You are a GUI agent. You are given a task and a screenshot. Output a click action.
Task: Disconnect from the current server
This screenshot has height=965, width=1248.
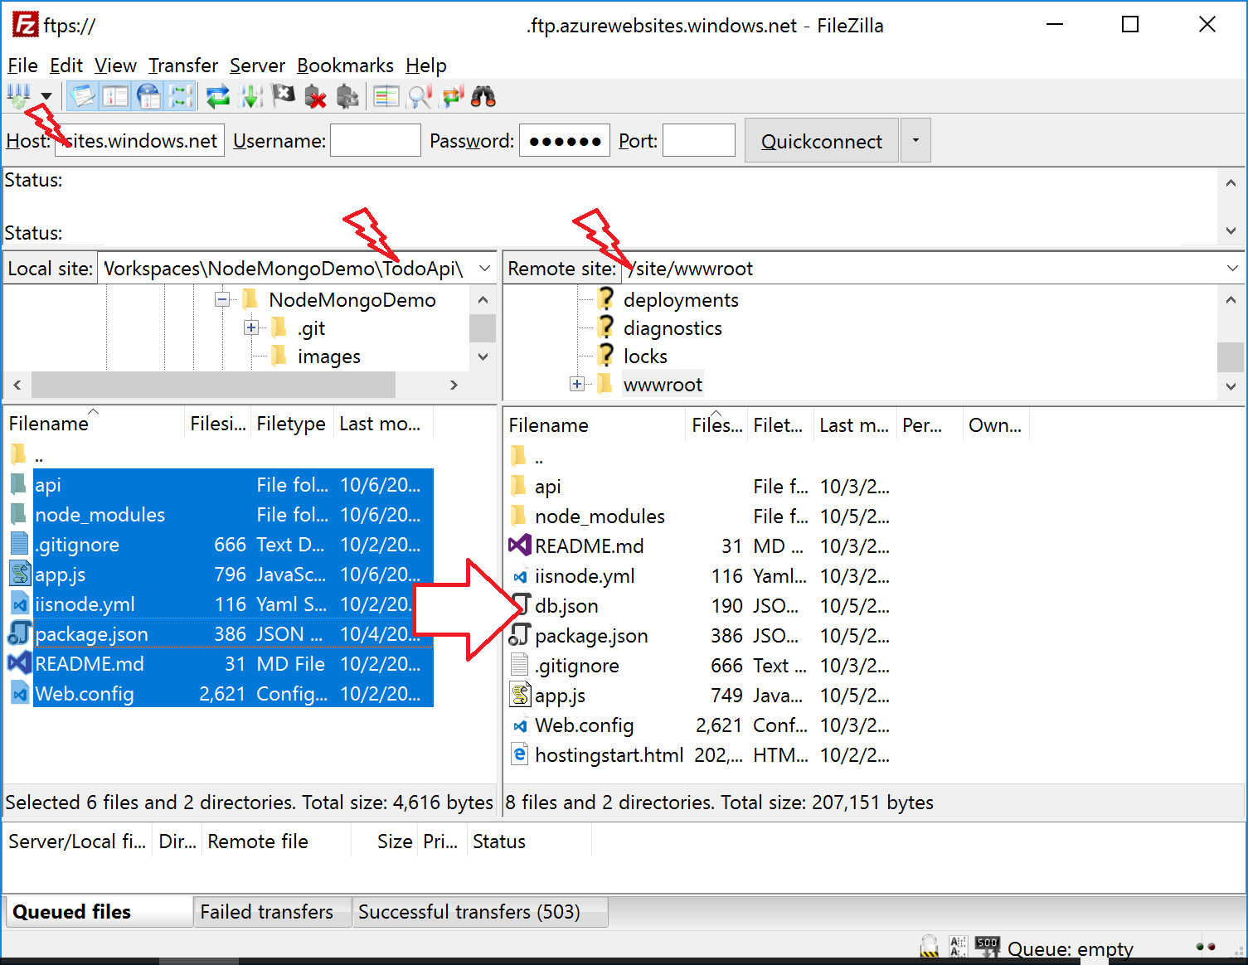coord(315,97)
